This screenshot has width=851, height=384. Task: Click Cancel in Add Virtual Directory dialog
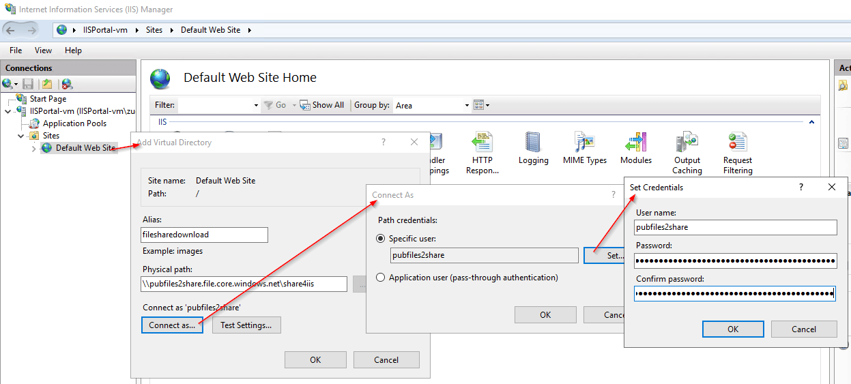coord(386,359)
